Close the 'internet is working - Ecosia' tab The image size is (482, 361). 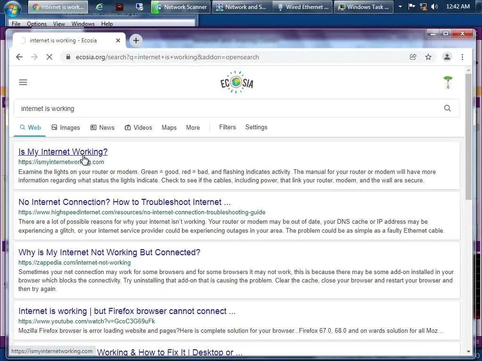[x=118, y=40]
